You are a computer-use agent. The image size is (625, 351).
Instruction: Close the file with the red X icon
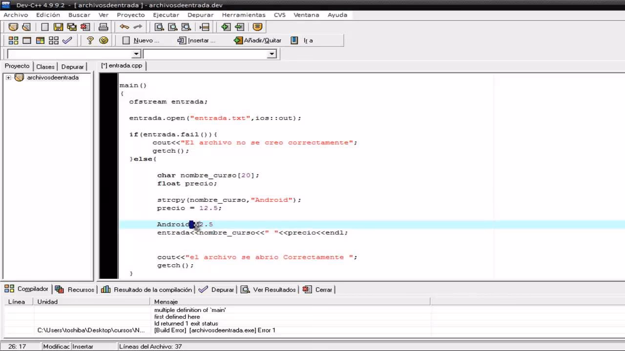tap(85, 27)
